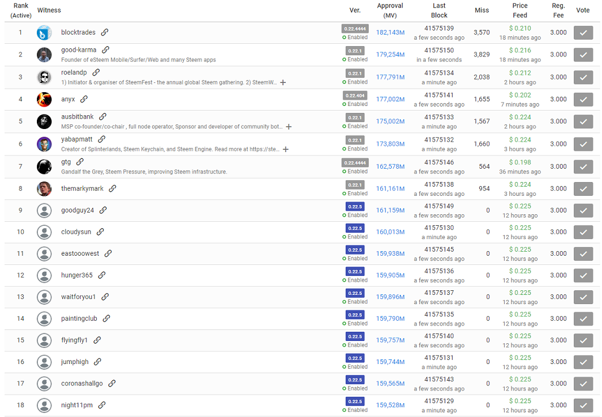
Task: Expand the ausbitbank description with plus
Action: pos(289,127)
